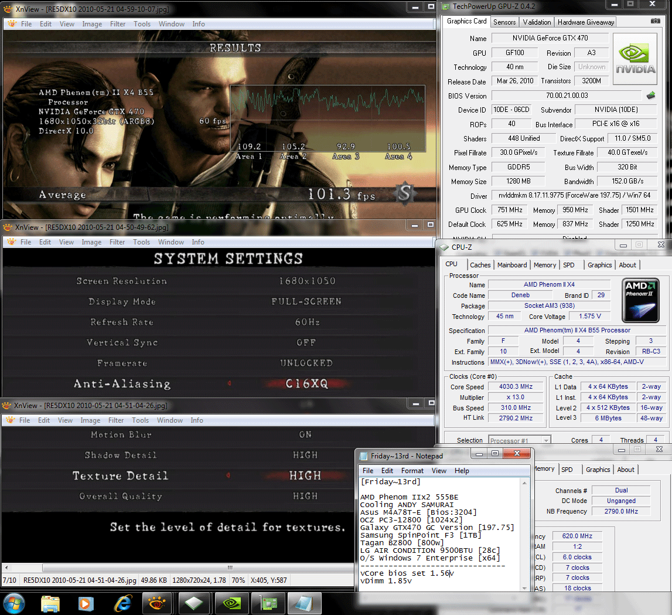672x615 pixels.
Task: Click the Name field NVIDIA GeForce GTX 470
Action: [550, 38]
